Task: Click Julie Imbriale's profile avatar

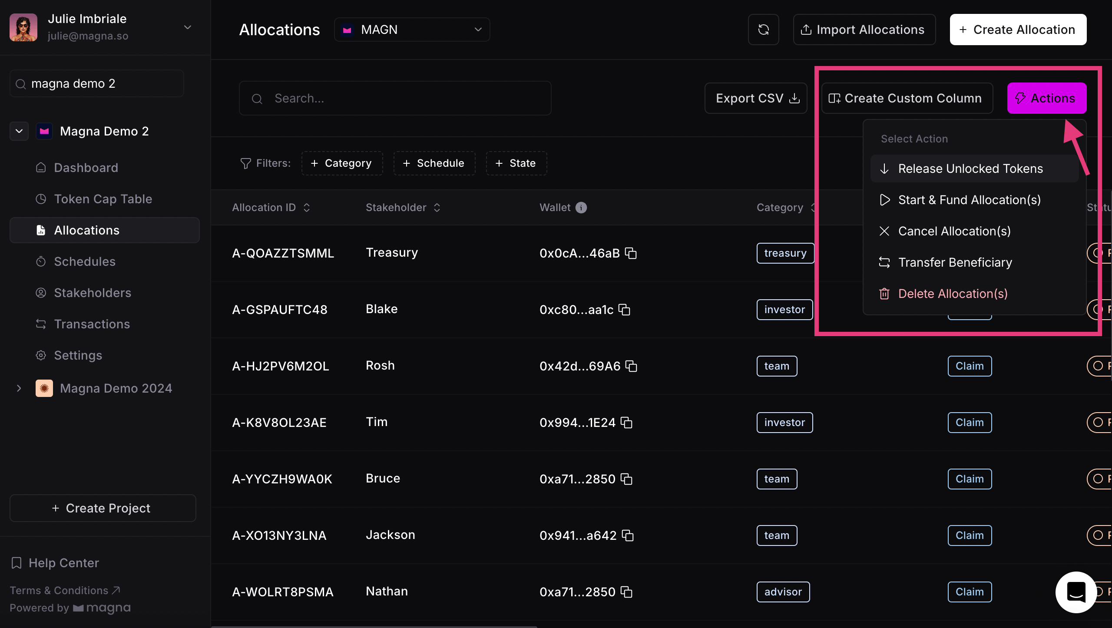Action: [x=23, y=27]
